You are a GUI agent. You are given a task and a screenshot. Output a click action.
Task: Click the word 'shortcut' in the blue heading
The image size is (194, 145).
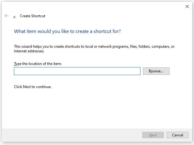(x=103, y=31)
